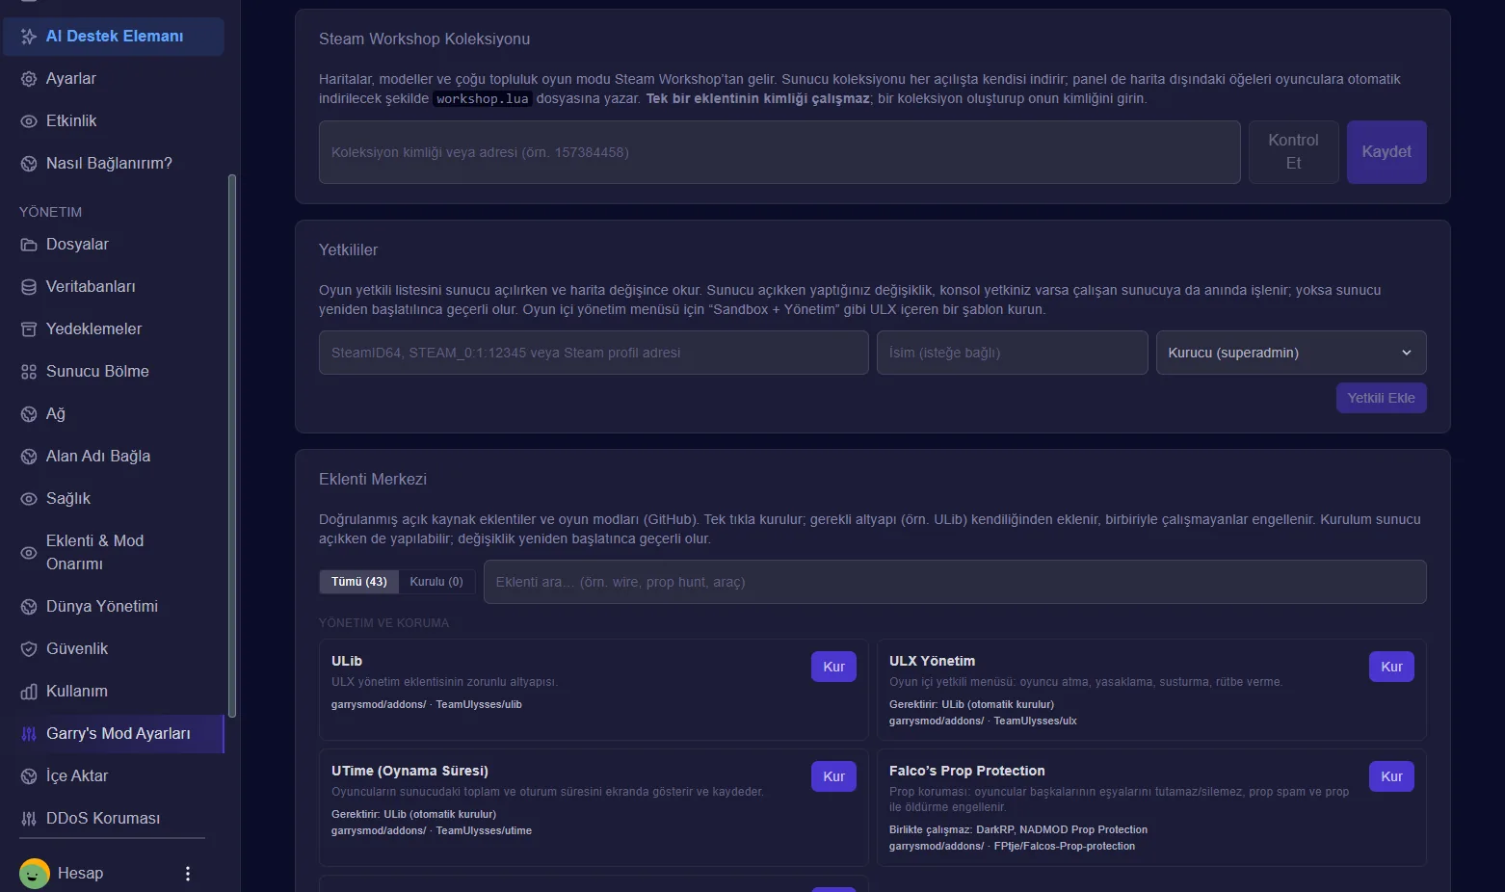Click the Dünya Yönetimi globe icon
This screenshot has width=1505, height=892.
(29, 607)
